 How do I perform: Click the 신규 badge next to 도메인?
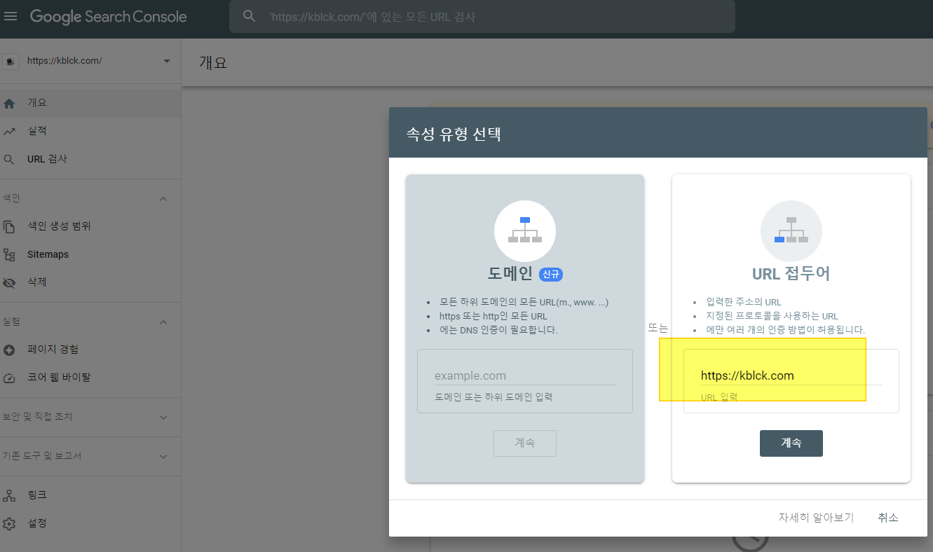(x=551, y=274)
